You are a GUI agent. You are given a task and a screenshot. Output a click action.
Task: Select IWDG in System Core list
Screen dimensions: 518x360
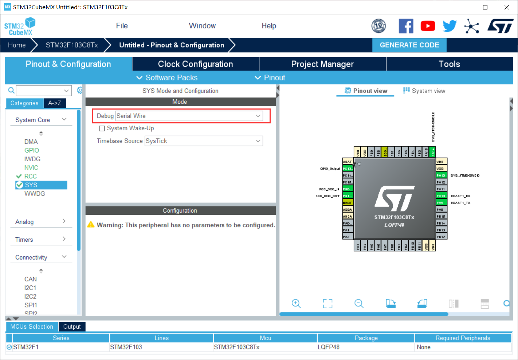click(x=32, y=159)
